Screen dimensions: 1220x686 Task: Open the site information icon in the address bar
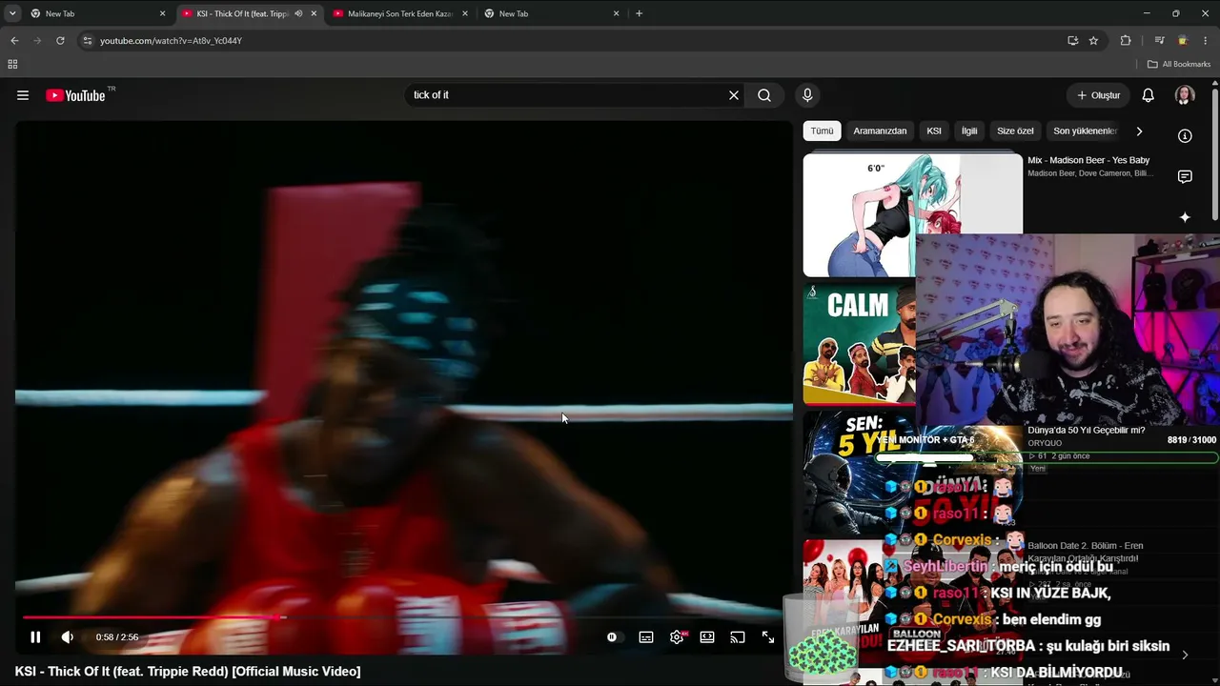(x=88, y=41)
